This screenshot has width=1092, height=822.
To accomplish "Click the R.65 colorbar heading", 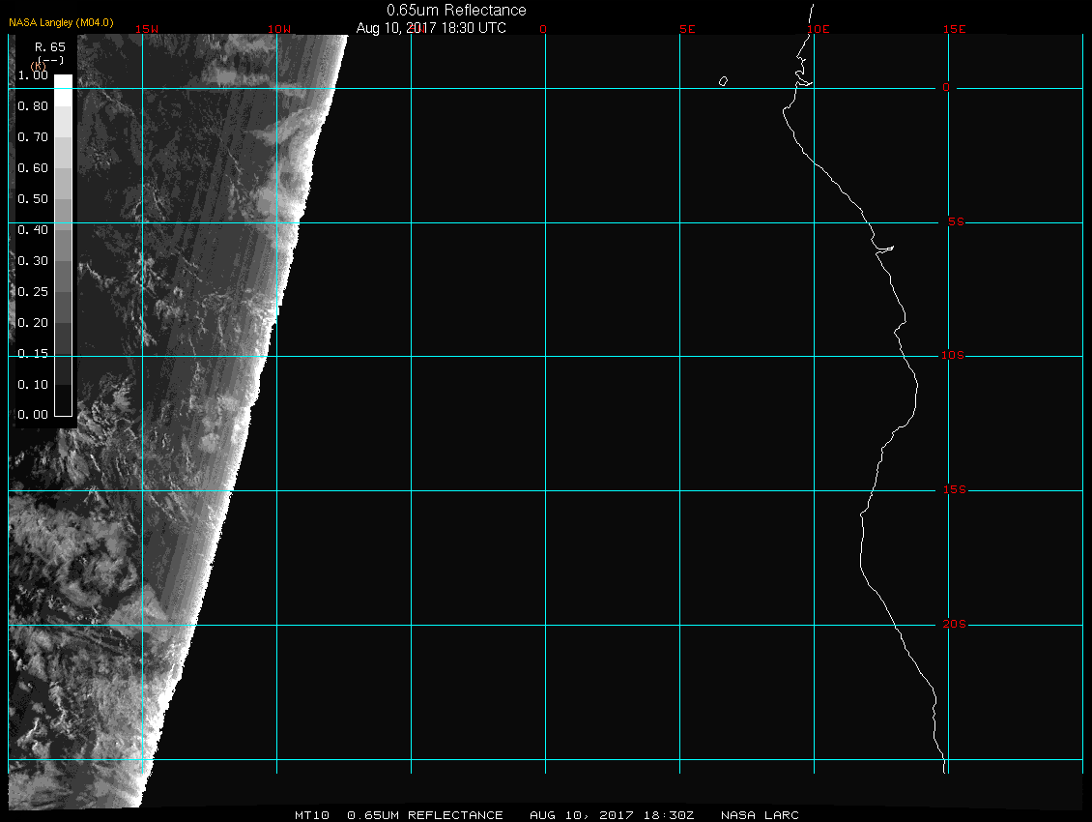I will [49, 46].
